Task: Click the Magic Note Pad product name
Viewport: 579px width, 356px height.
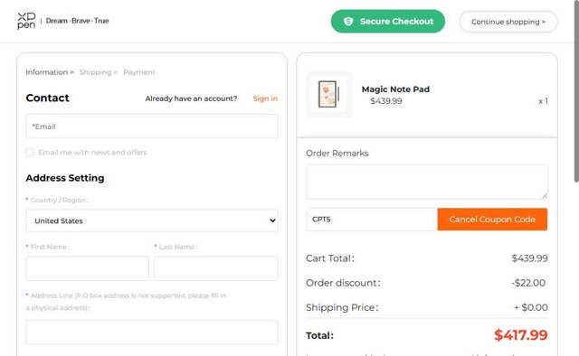Action: click(395, 89)
